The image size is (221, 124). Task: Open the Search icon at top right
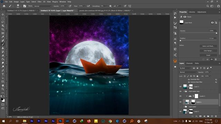[x=208, y=6]
